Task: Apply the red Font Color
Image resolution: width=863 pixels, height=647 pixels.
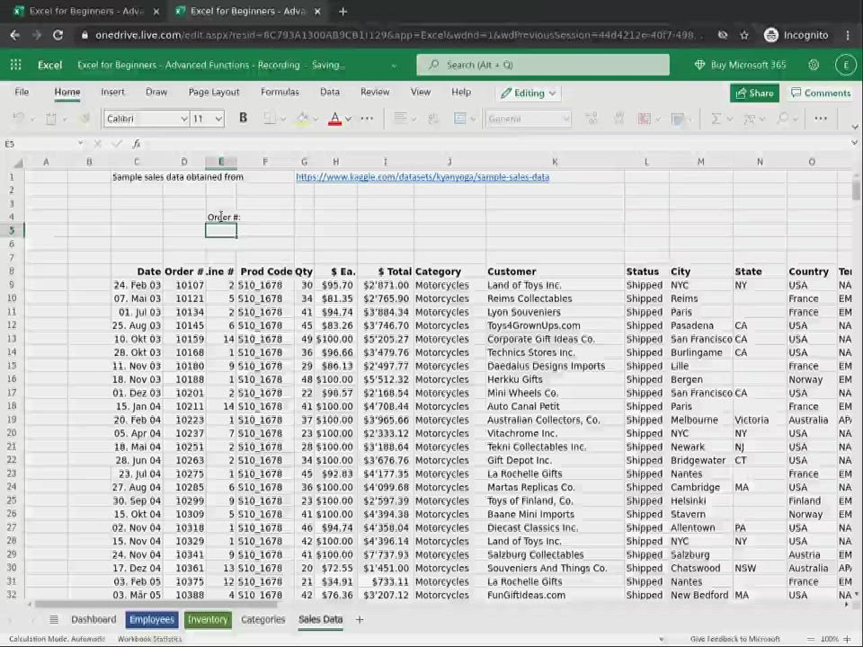Action: 334,119
